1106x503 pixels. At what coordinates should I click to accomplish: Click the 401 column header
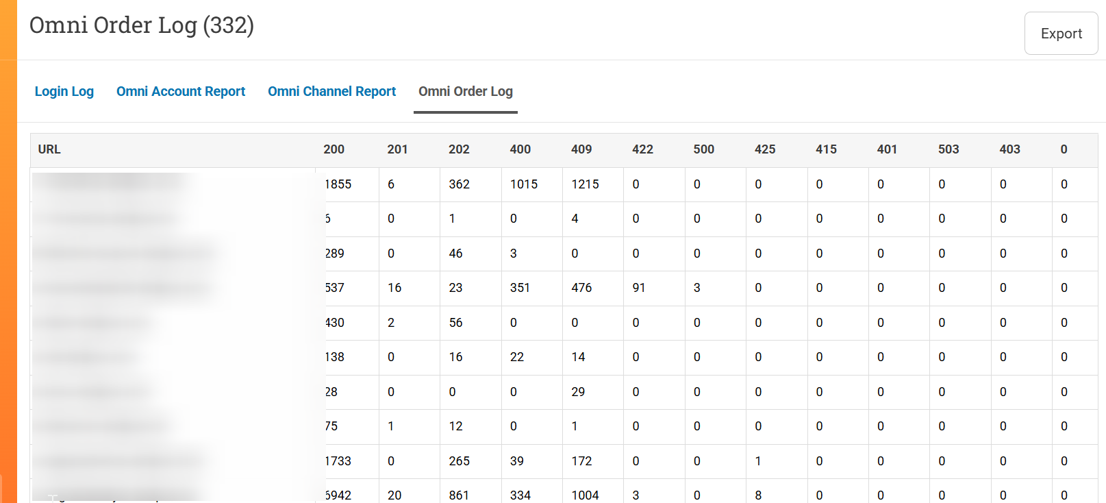coord(887,149)
